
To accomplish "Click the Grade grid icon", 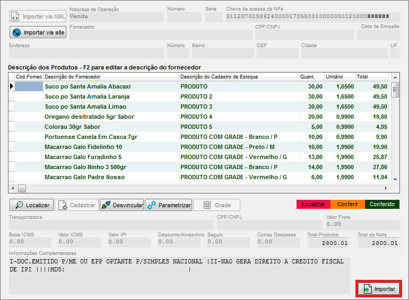I will [x=207, y=205].
